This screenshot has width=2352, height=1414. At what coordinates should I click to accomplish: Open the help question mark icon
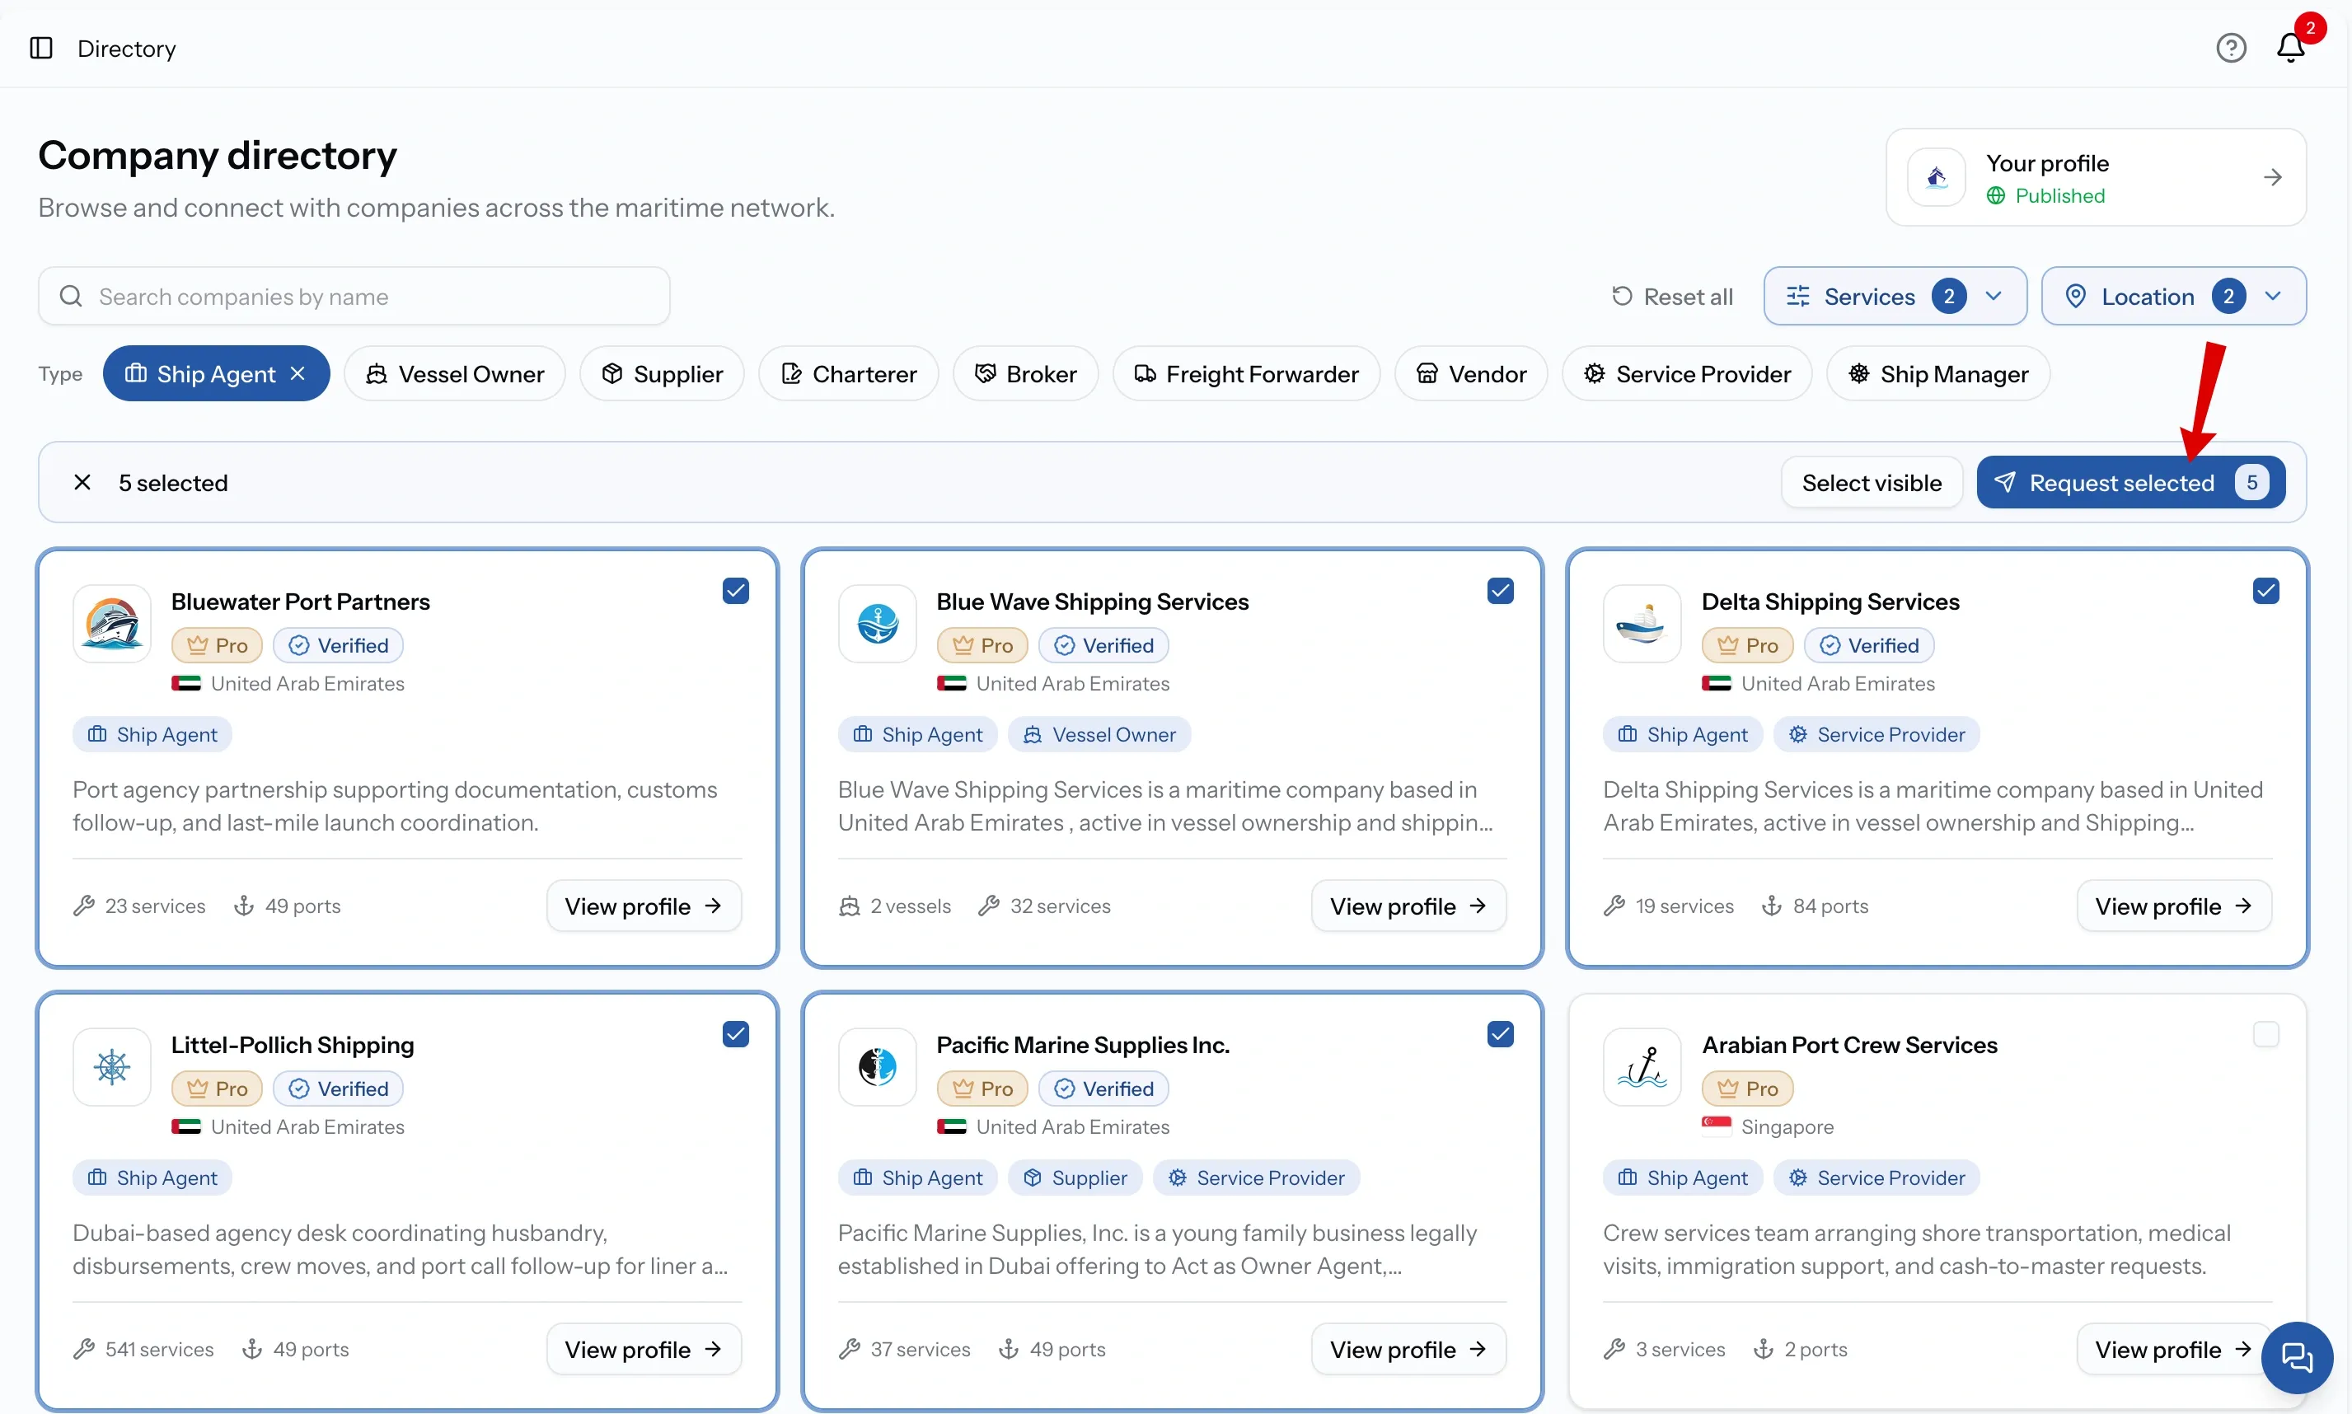click(x=2230, y=48)
